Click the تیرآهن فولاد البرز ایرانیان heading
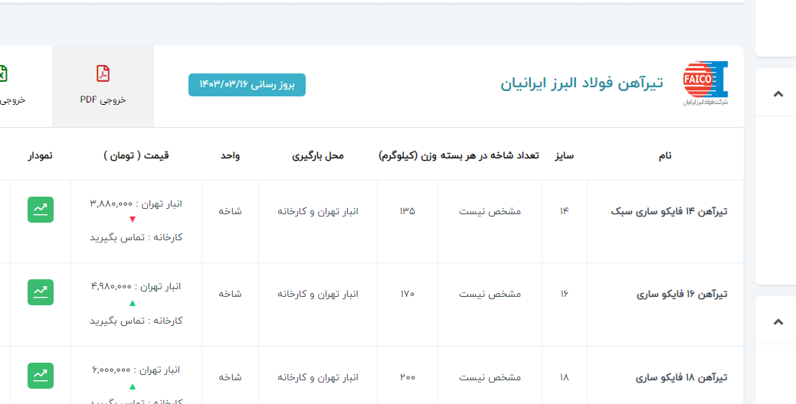Viewport: 796px width, 404px height. (x=582, y=83)
